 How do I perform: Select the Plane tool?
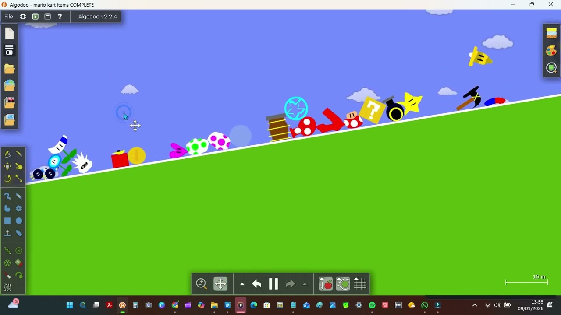(7, 233)
